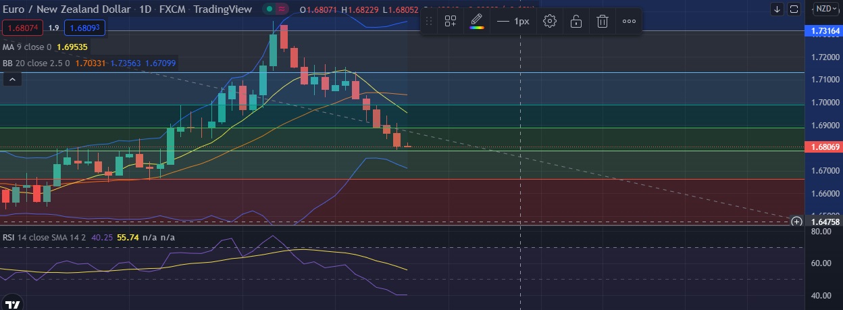
Task: Open drawing settings gear icon
Action: point(550,21)
